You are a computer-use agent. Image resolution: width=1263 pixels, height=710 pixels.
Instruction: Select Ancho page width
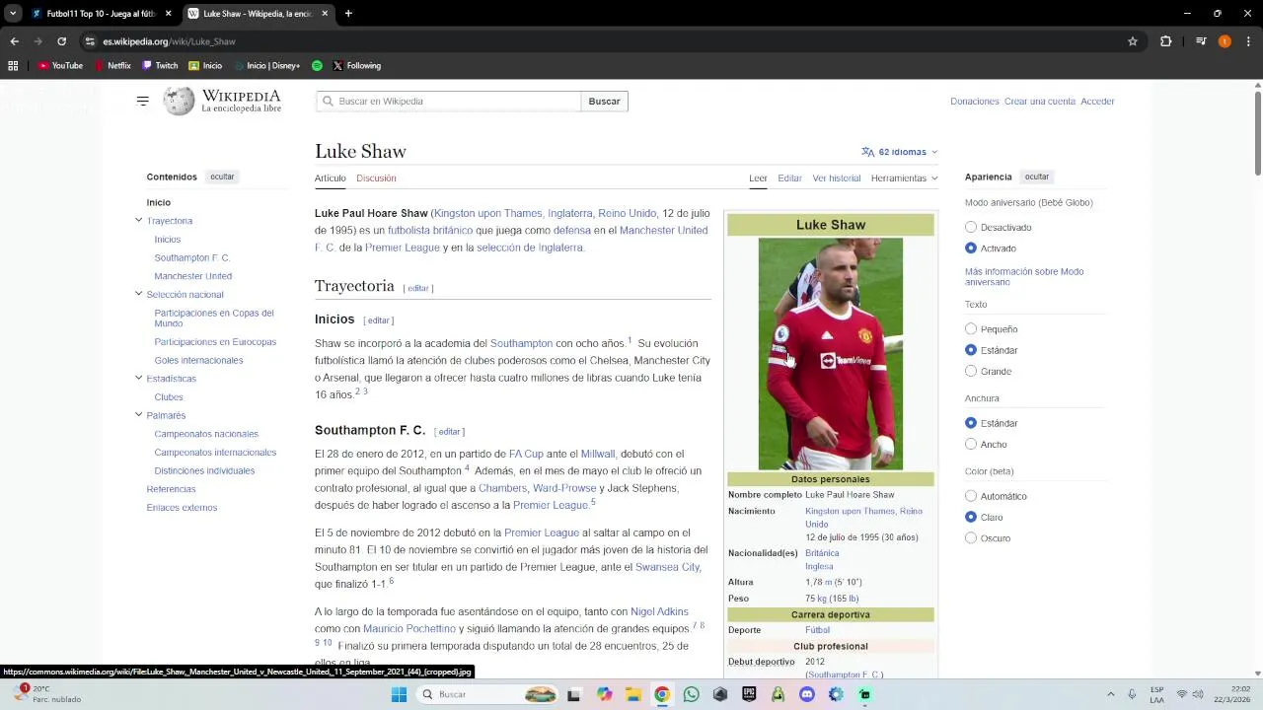(x=971, y=445)
